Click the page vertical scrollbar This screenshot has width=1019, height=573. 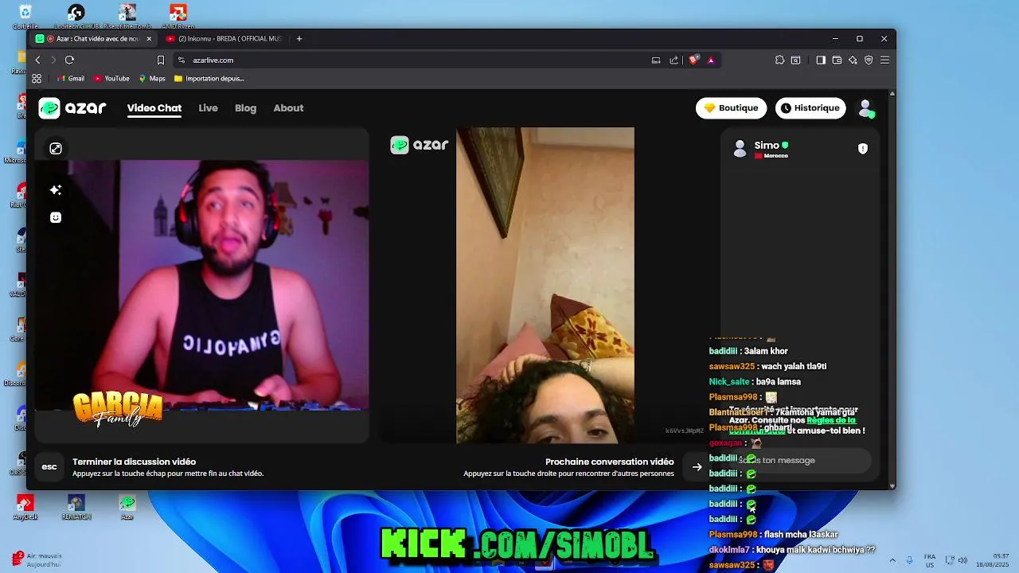pyautogui.click(x=892, y=290)
